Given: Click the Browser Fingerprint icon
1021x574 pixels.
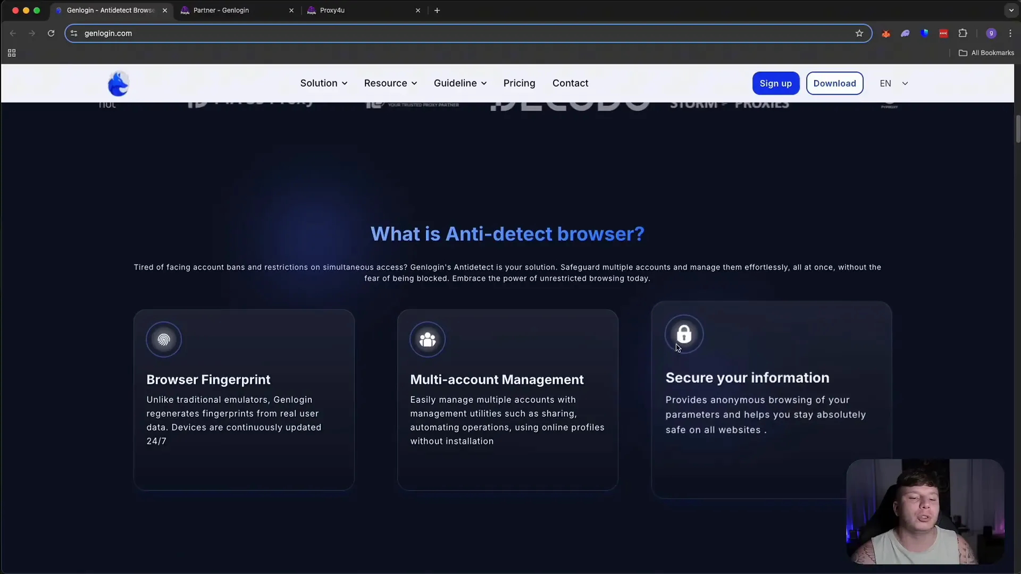Looking at the screenshot, I should [164, 340].
